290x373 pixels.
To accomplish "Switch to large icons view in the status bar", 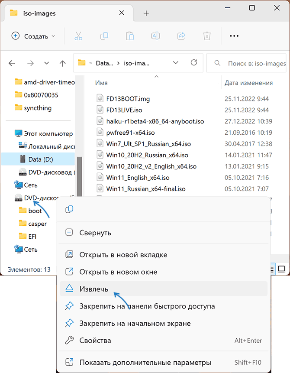I will click(x=282, y=269).
